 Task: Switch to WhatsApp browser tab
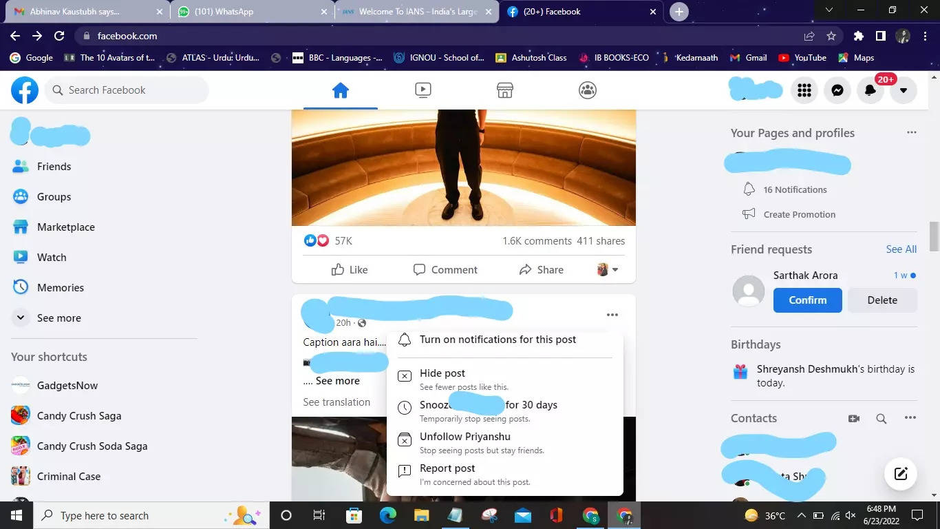point(252,12)
